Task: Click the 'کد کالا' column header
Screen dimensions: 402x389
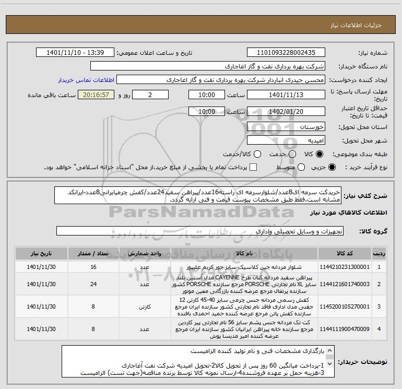Action: [345, 253]
